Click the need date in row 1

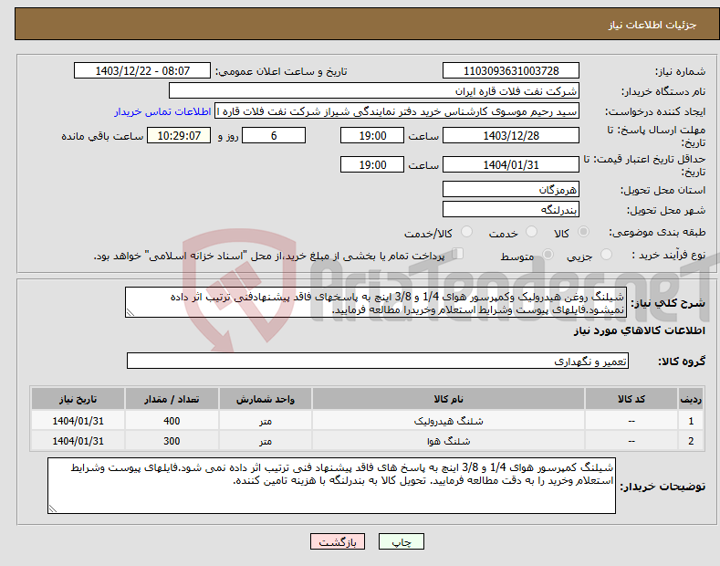coord(78,421)
